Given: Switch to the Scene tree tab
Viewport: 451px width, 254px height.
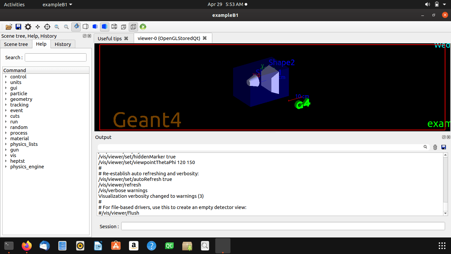Looking at the screenshot, I should pos(16,44).
